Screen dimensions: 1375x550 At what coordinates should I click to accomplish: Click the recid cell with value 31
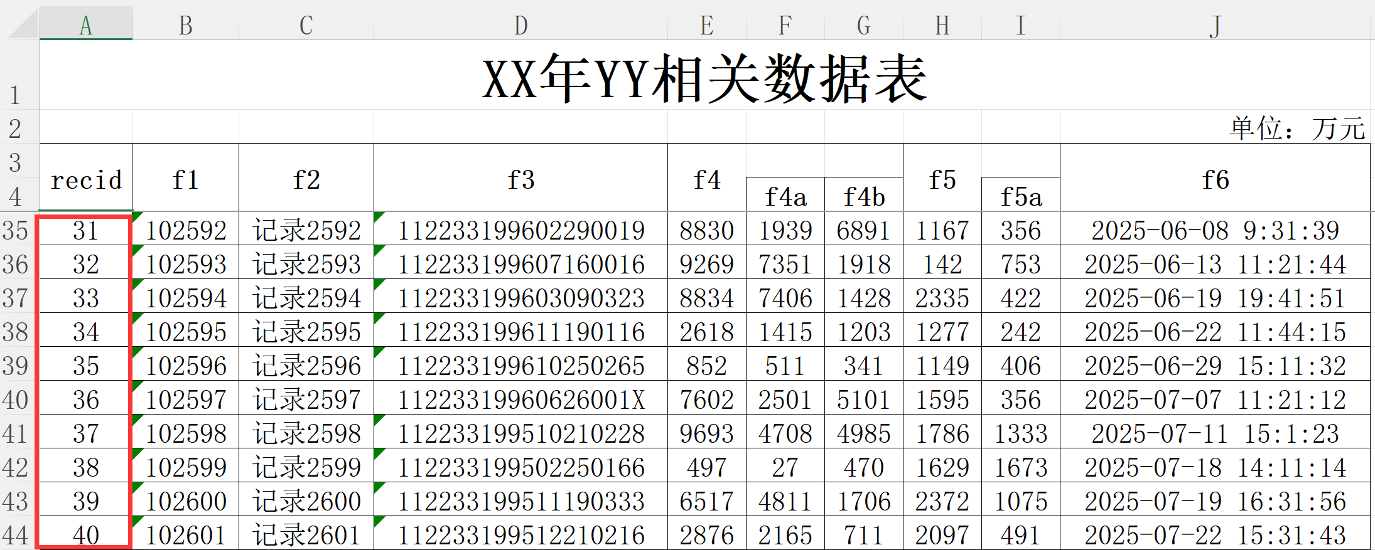tap(86, 230)
